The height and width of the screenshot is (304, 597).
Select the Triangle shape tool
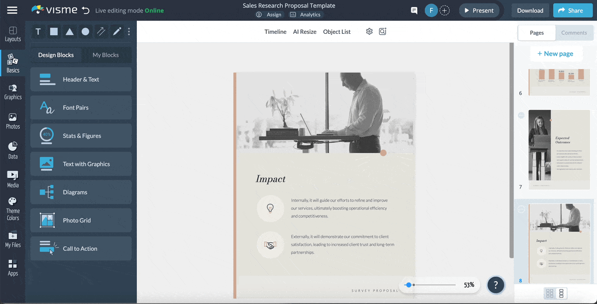click(x=70, y=31)
